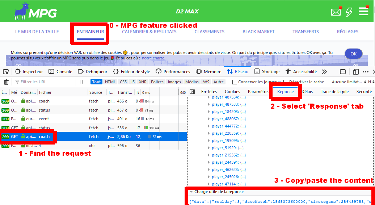Viewport: 375px width, 205px height.
Task: Open the Trace de la pile tab
Action: (x=334, y=92)
